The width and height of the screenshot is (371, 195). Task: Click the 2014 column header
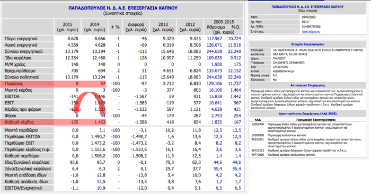coord(94,27)
